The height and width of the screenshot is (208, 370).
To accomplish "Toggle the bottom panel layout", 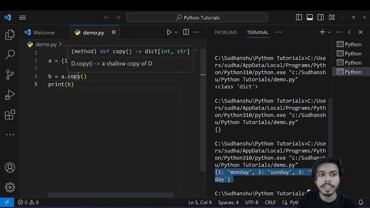I will pyautogui.click(x=310, y=17).
